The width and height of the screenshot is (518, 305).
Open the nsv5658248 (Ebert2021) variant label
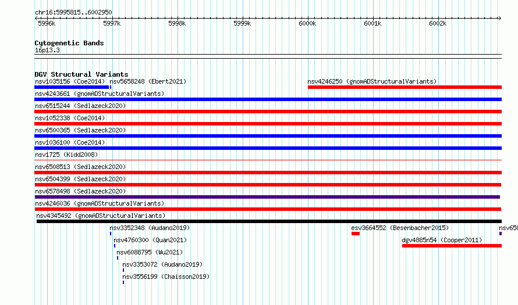tap(148, 81)
